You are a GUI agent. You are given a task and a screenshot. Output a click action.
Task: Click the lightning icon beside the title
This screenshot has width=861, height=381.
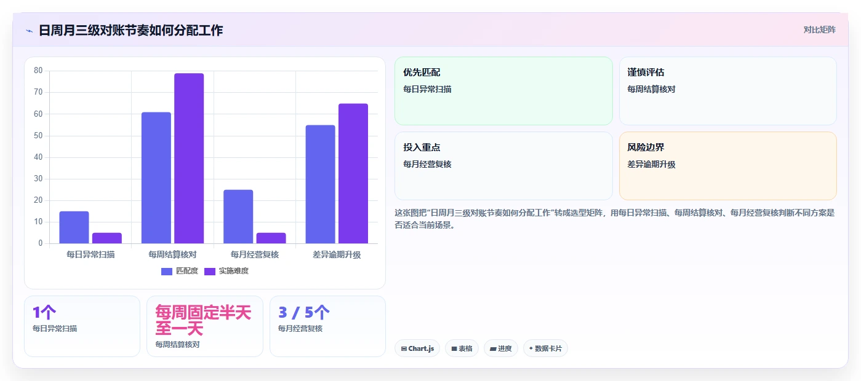click(x=30, y=31)
